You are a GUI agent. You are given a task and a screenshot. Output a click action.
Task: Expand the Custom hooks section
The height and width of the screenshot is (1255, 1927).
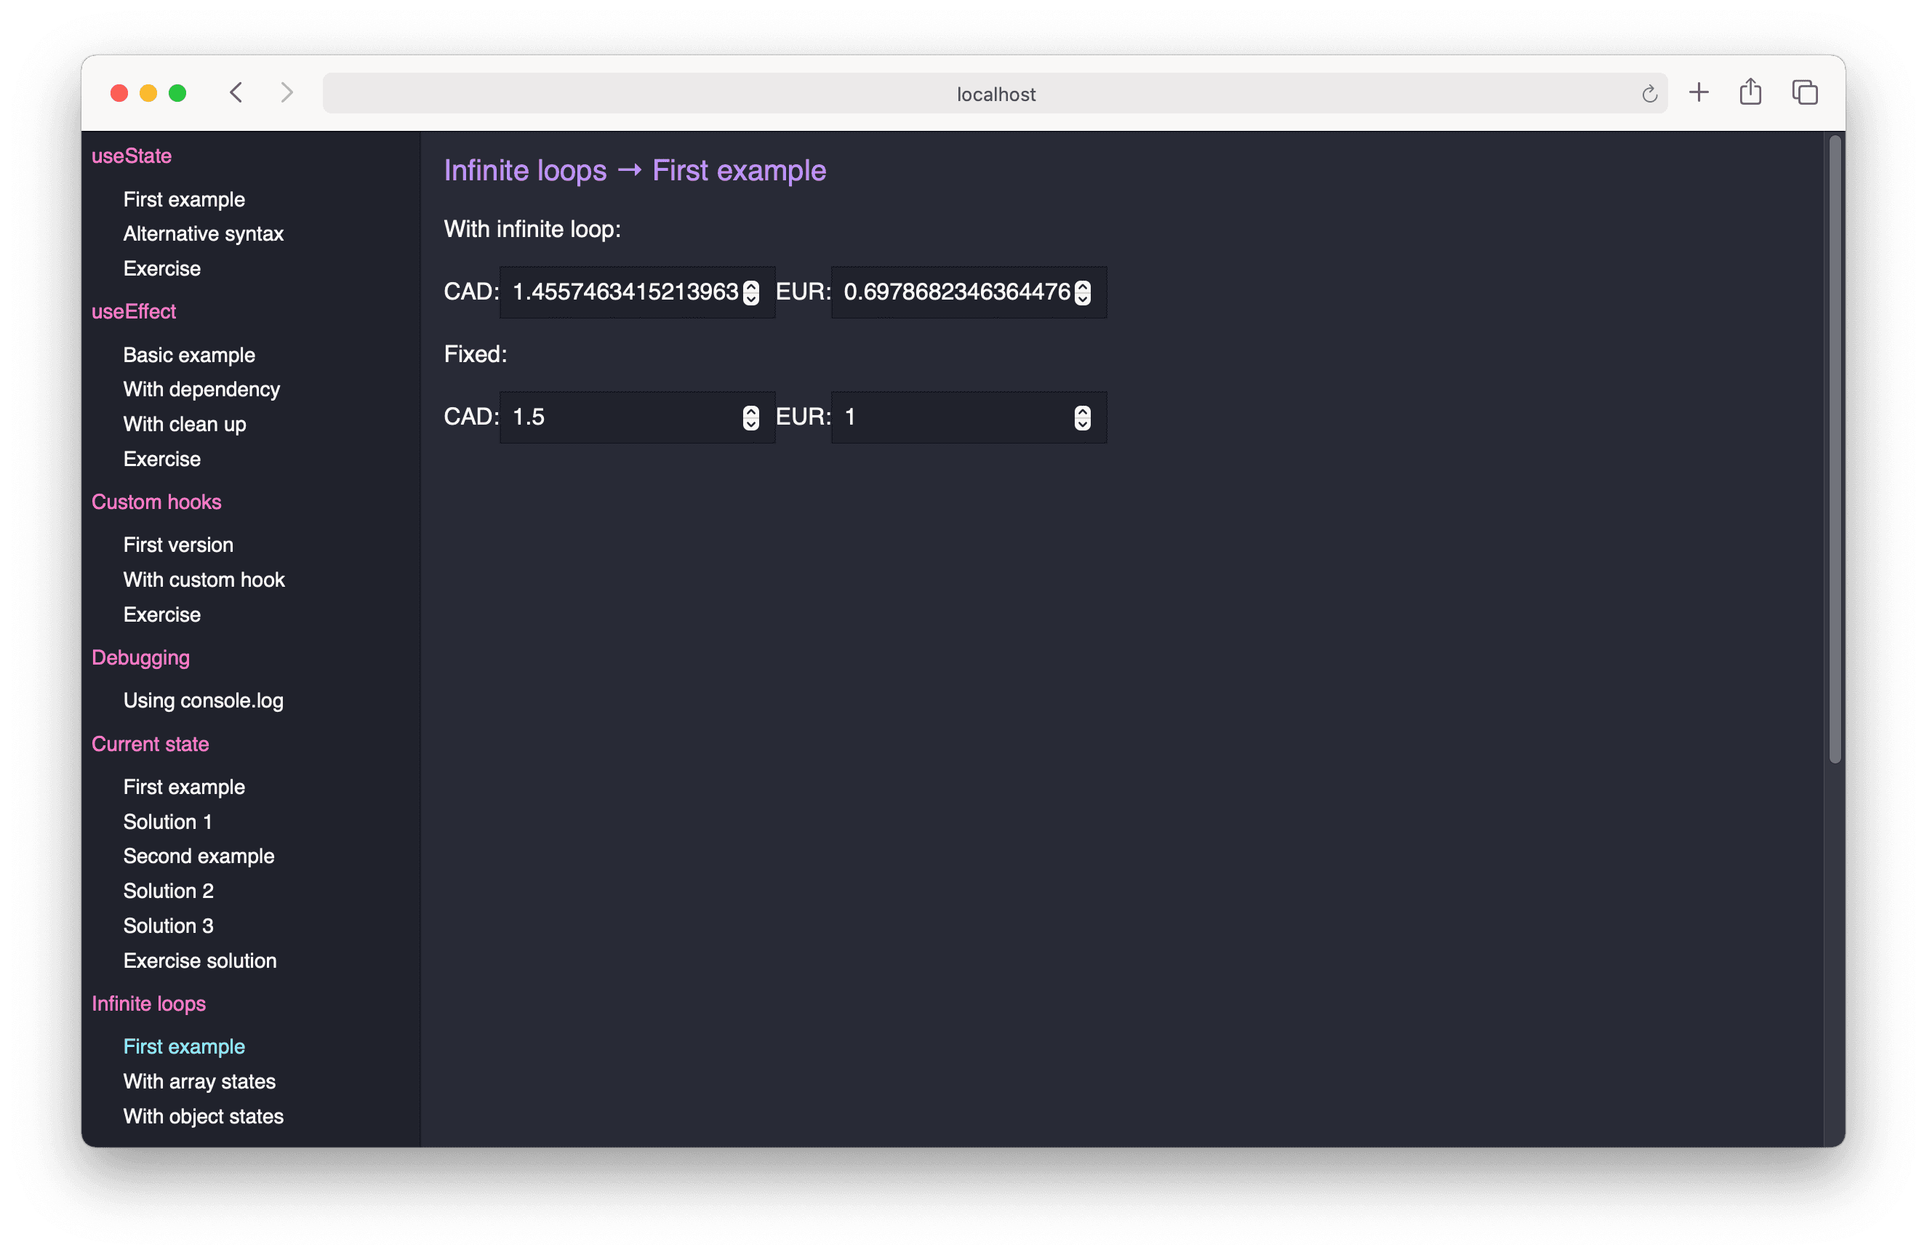click(159, 501)
